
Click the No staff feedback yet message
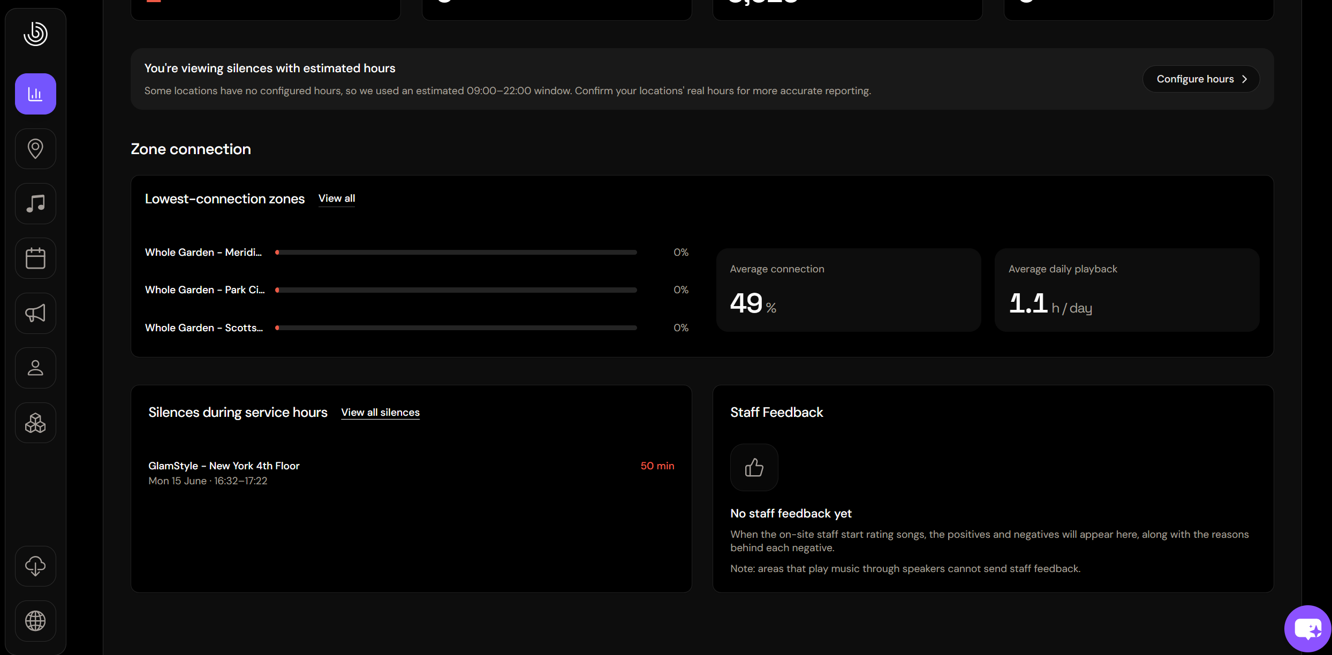791,514
